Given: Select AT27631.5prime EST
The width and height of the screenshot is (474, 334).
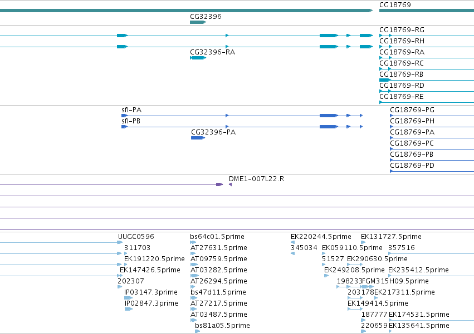Looking at the screenshot, I should [193, 253].
